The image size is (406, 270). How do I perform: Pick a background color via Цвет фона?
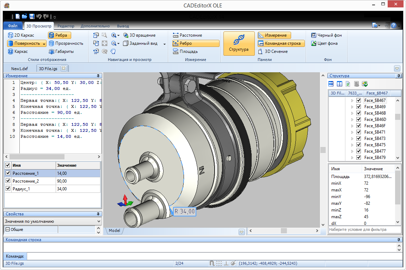click(324, 43)
